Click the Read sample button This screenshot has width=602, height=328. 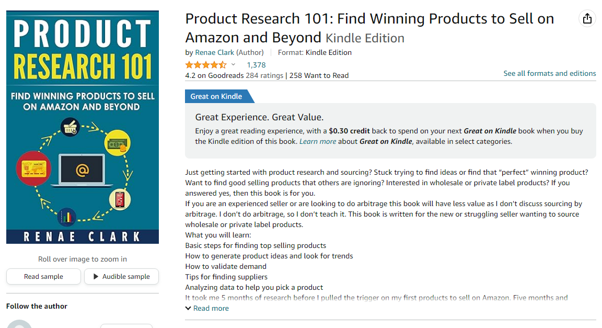43,276
